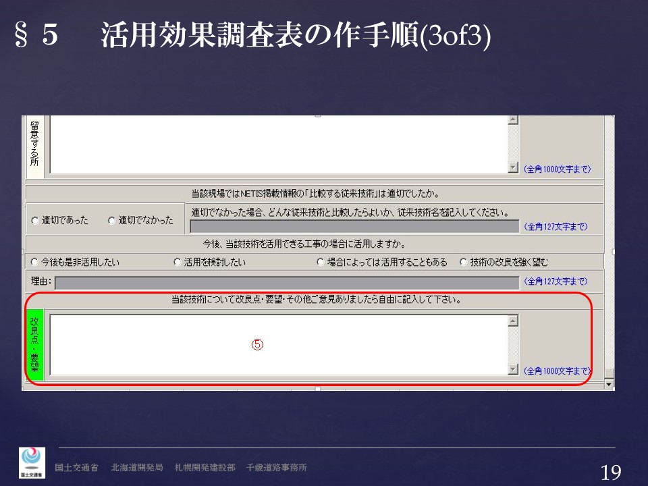Viewport: 648px width, 486px height.
Task: Click the form's outer scrollbar down arrow
Action: click(610, 385)
